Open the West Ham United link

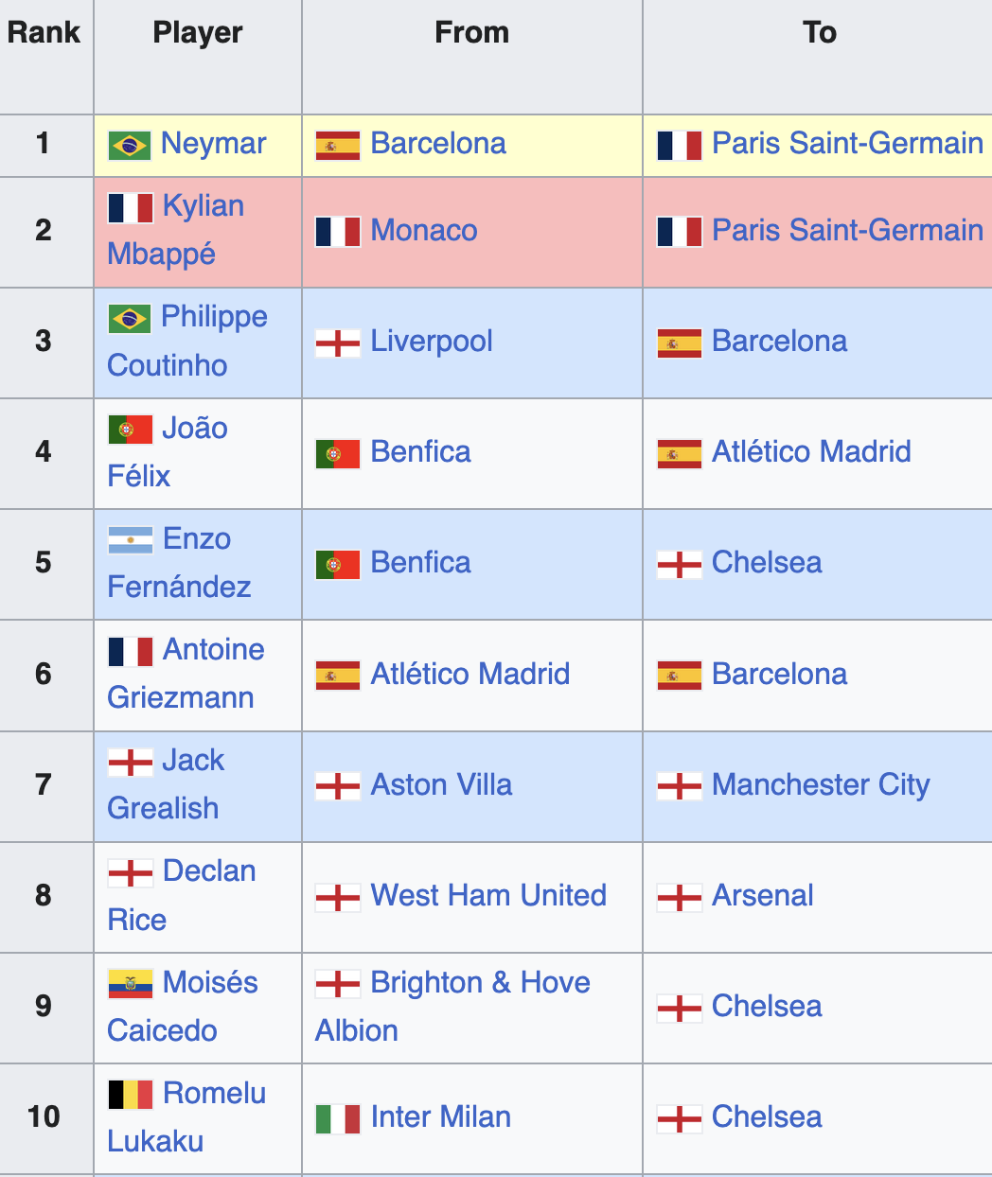click(x=488, y=895)
